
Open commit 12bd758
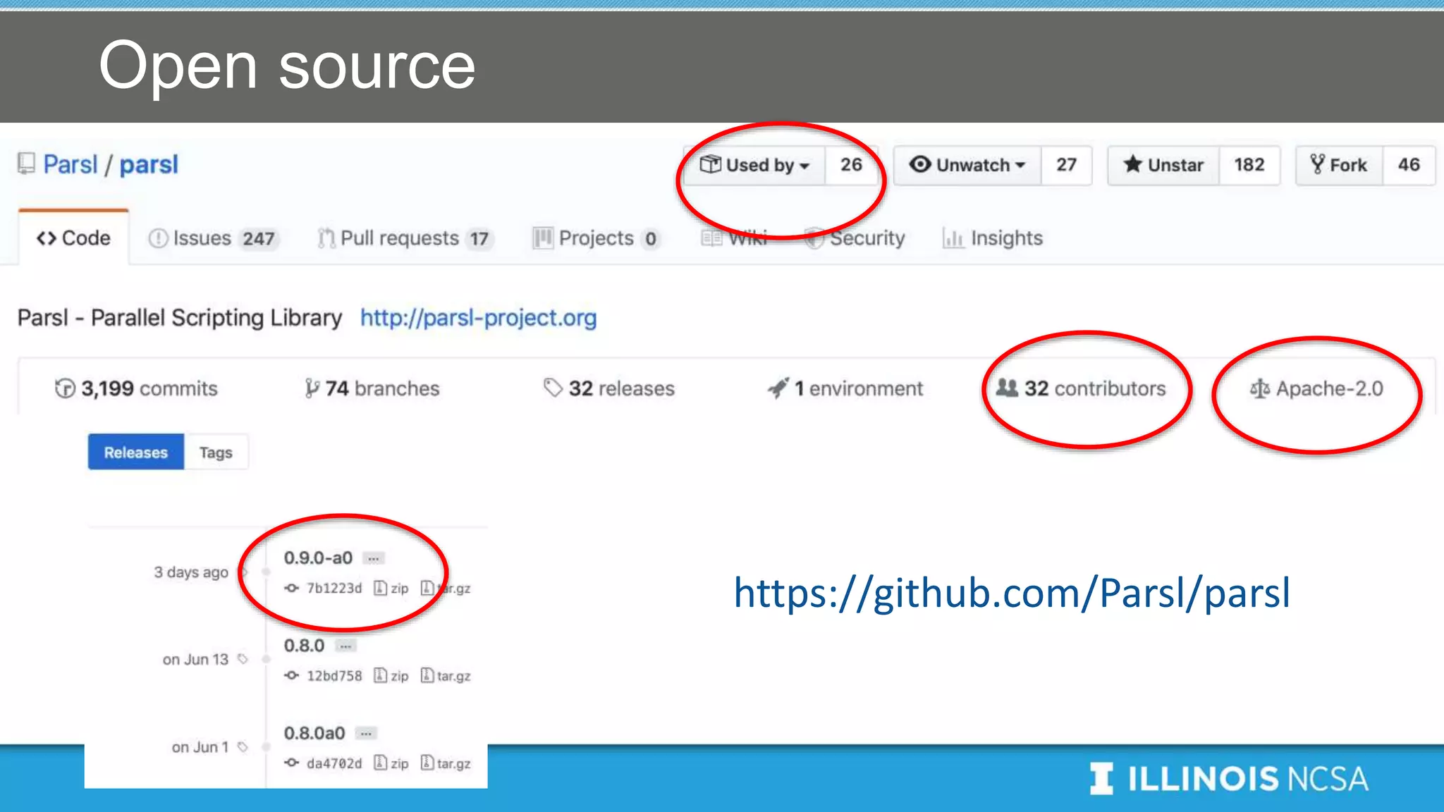click(x=334, y=676)
